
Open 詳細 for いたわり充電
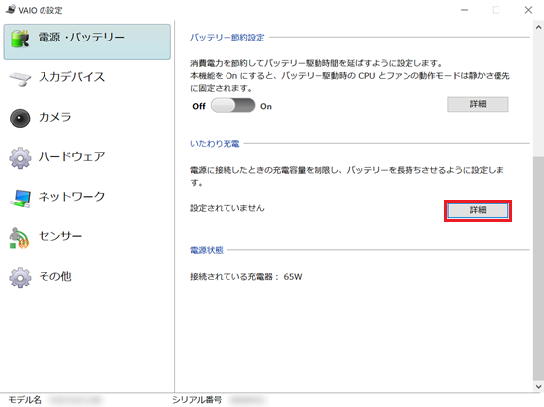(478, 210)
